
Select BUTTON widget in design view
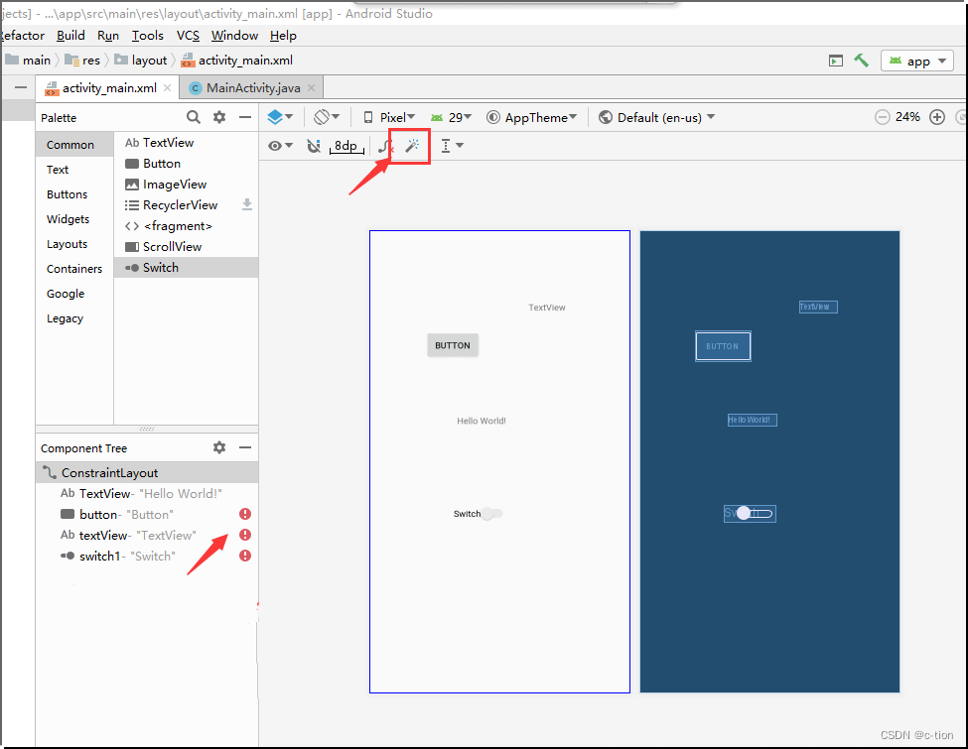point(453,345)
